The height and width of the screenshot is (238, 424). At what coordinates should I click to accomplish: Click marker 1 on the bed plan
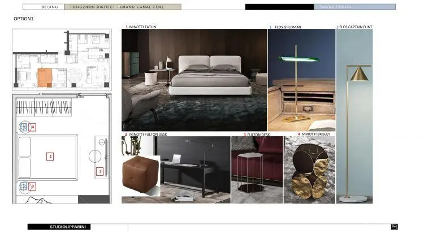coord(50,156)
